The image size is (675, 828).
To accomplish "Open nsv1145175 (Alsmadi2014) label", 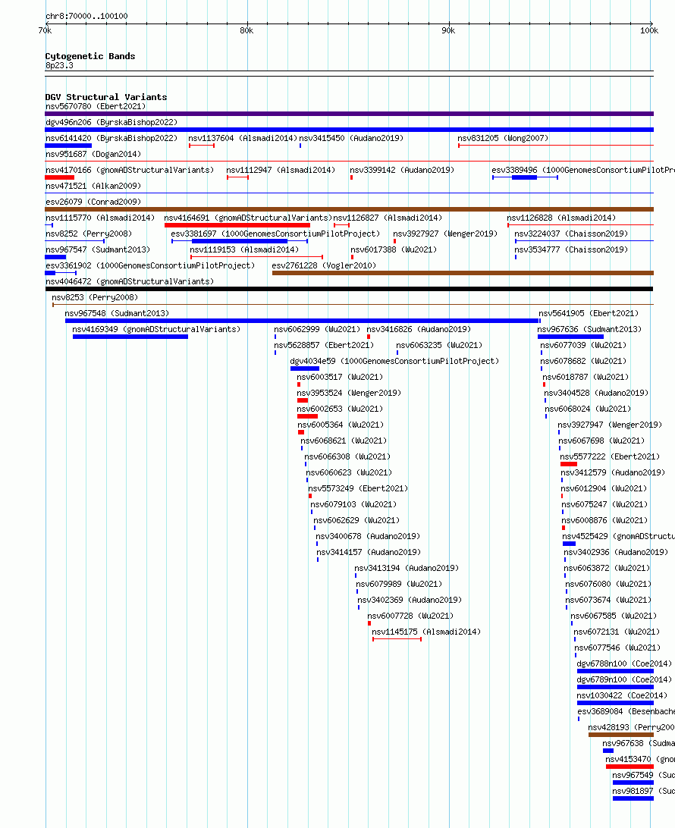I will pyautogui.click(x=426, y=632).
